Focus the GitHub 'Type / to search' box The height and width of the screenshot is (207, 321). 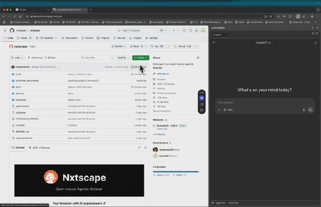pyautogui.click(x=137, y=30)
